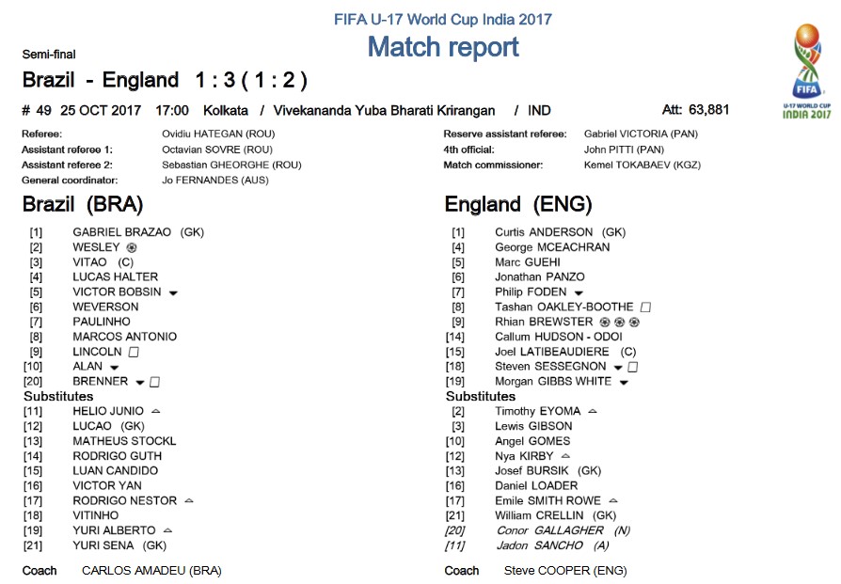This screenshot has height=584, width=841.
Task: Click the card icon next to Tashan OAKLEY-BOOTHE
Action: (x=645, y=308)
